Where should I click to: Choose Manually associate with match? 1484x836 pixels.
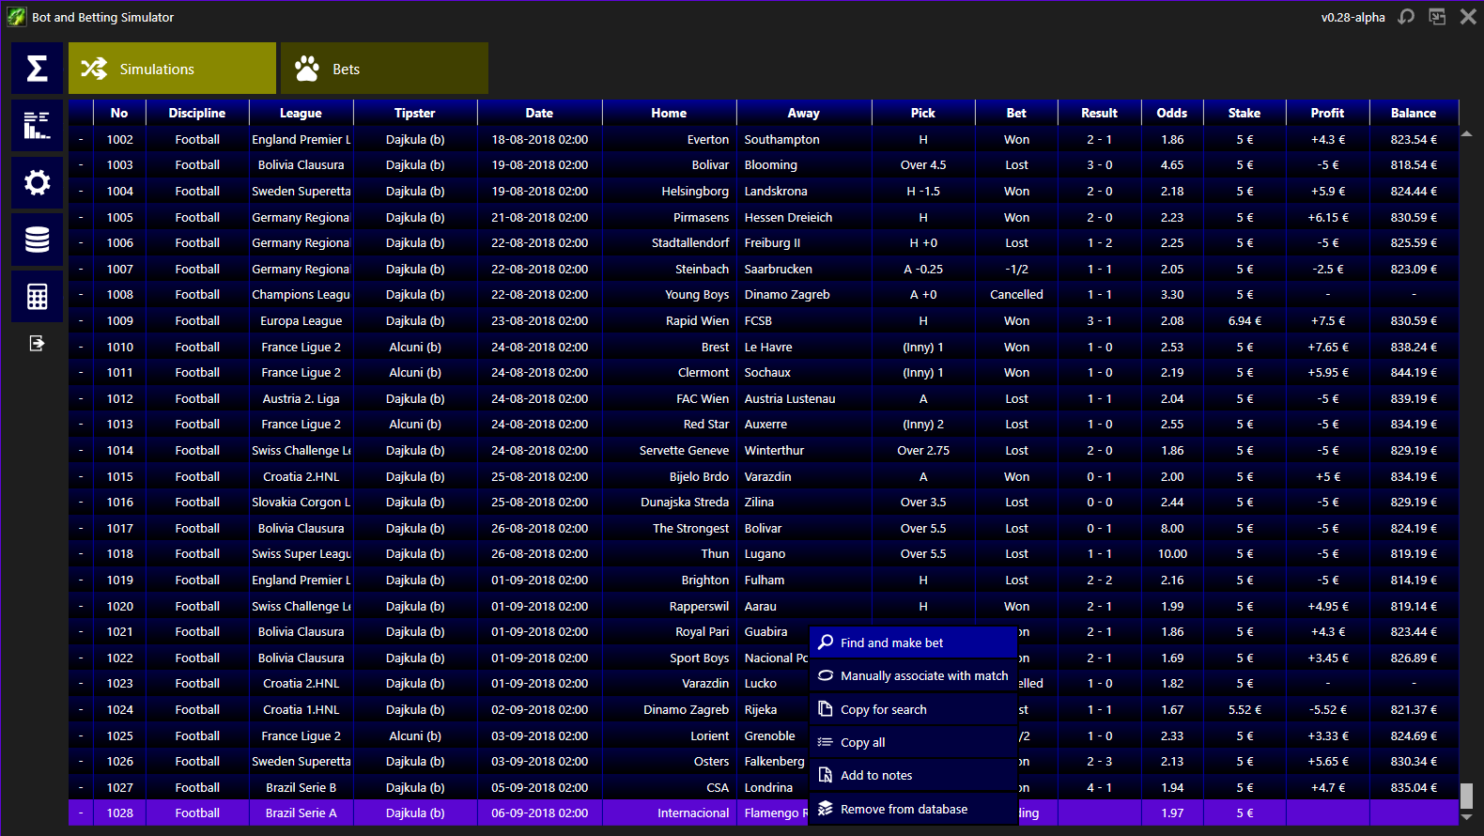coord(914,675)
